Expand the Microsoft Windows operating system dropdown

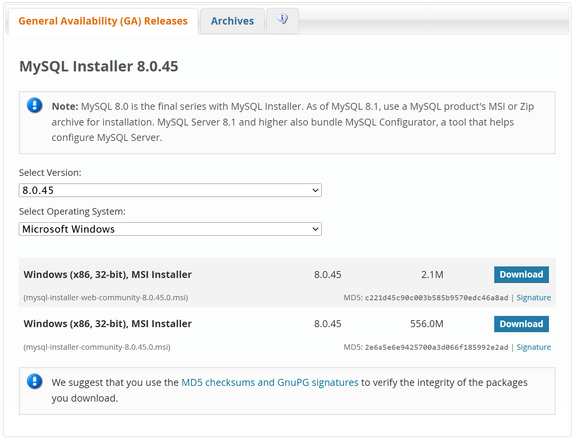pyautogui.click(x=170, y=229)
